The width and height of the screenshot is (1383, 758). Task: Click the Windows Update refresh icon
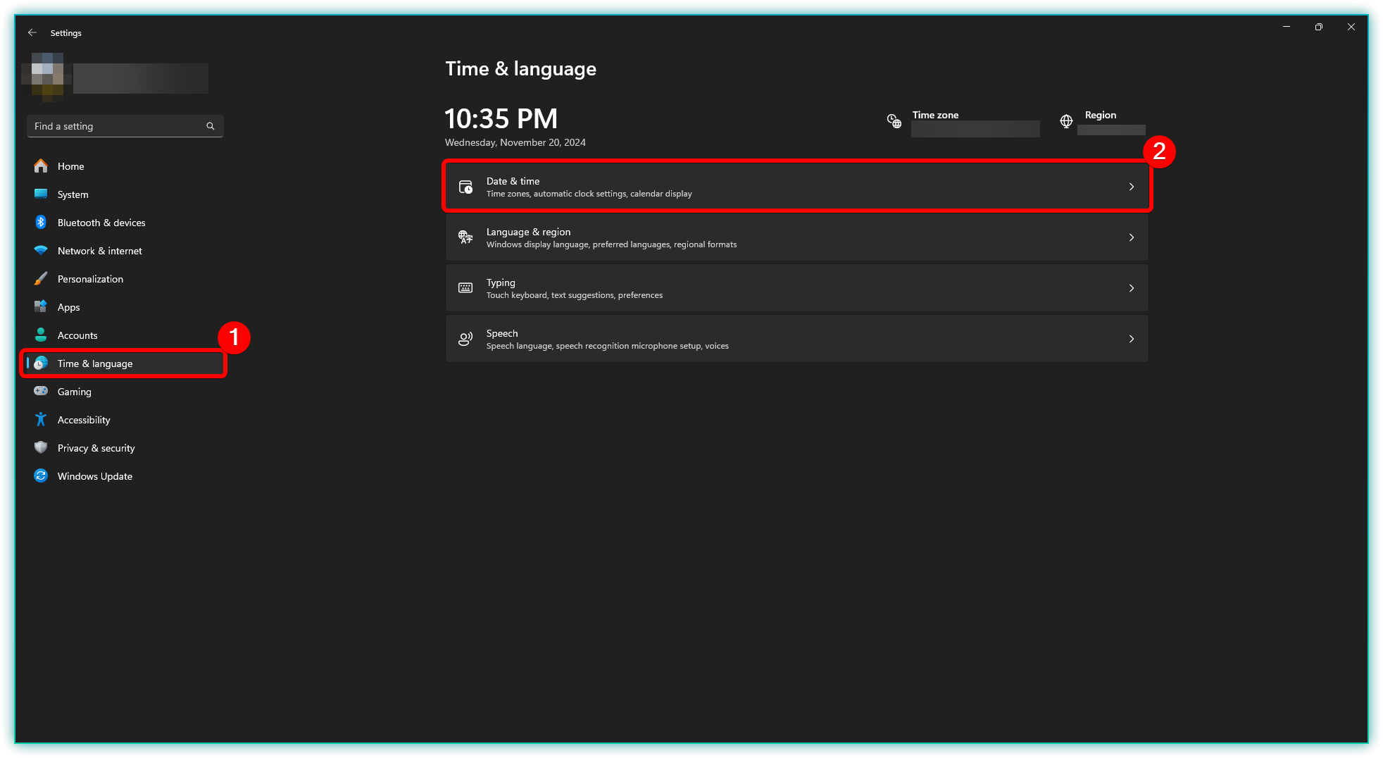coord(41,476)
